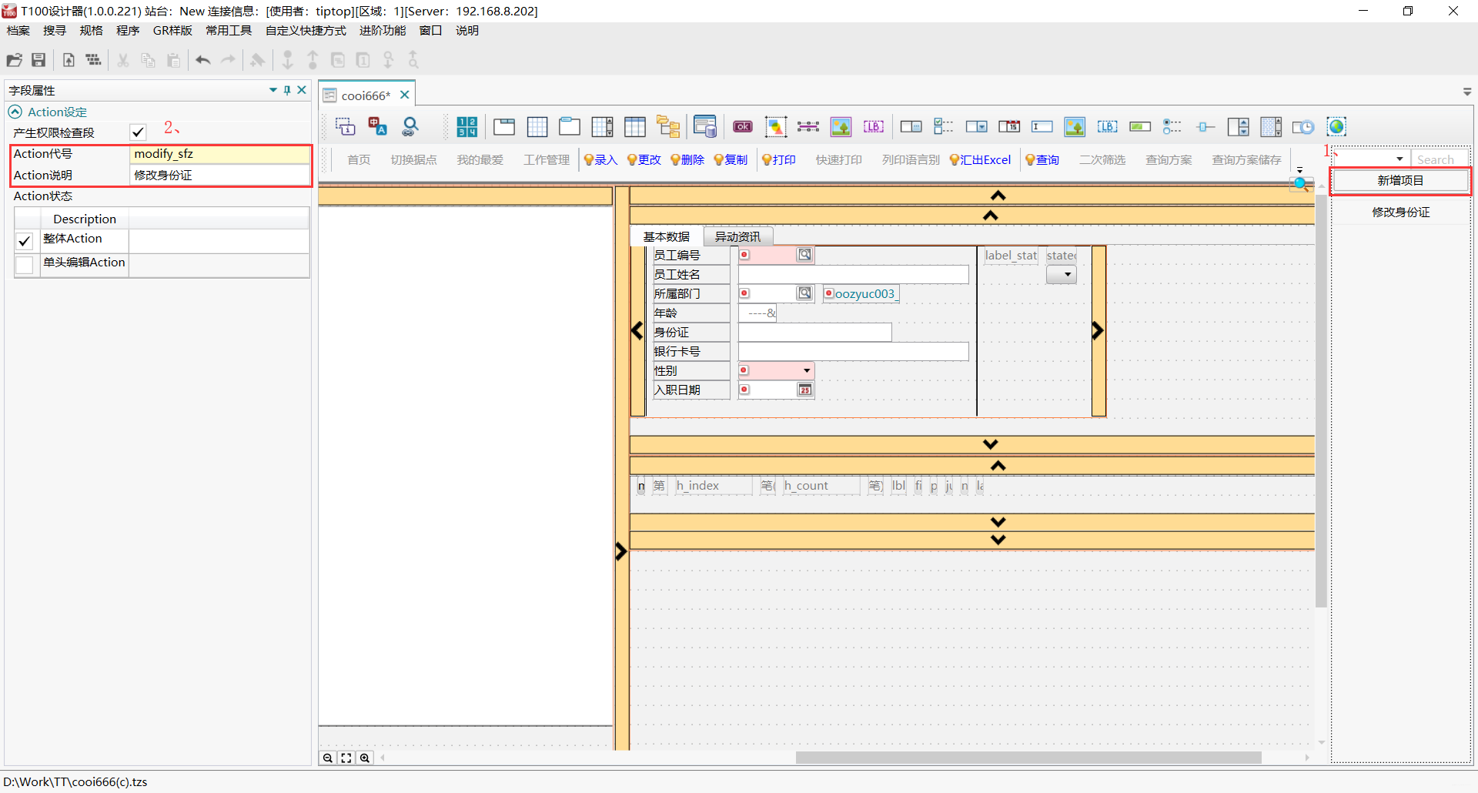Open the 常用工具 menu

click(x=229, y=31)
